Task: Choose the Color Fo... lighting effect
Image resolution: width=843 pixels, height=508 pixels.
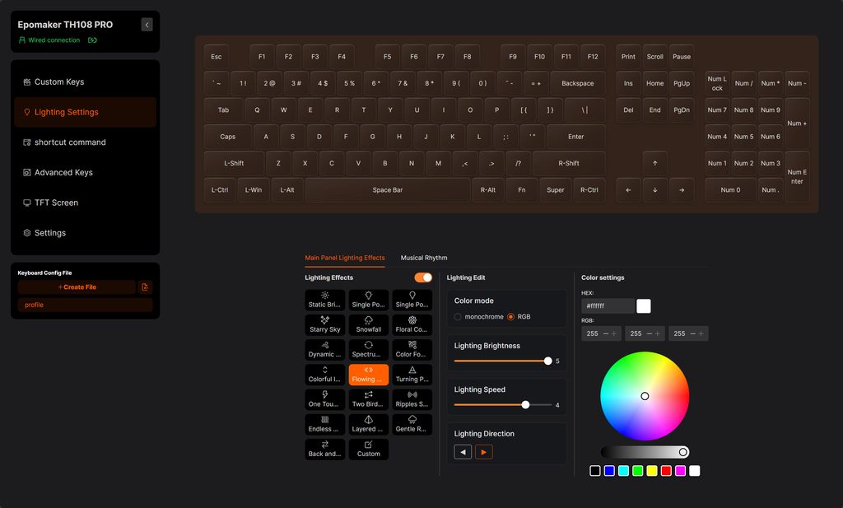Action: click(x=412, y=349)
